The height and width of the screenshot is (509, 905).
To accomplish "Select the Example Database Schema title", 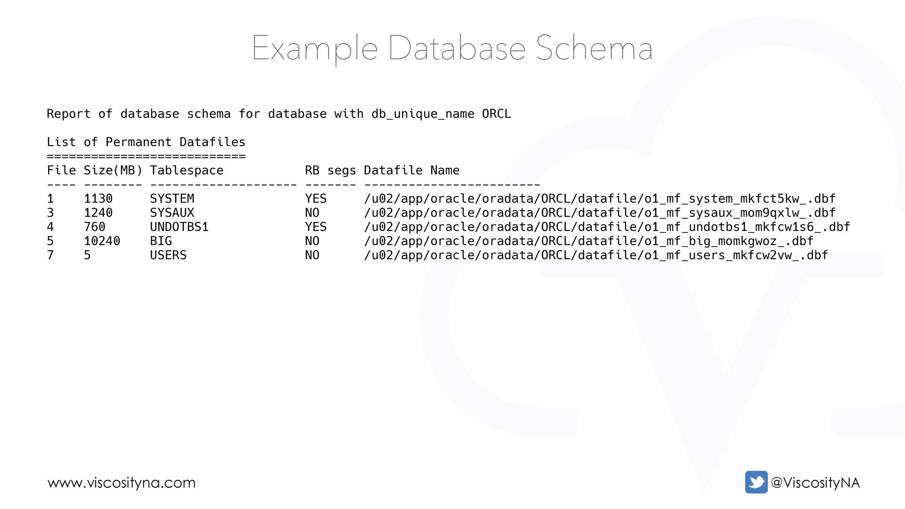I will click(452, 48).
